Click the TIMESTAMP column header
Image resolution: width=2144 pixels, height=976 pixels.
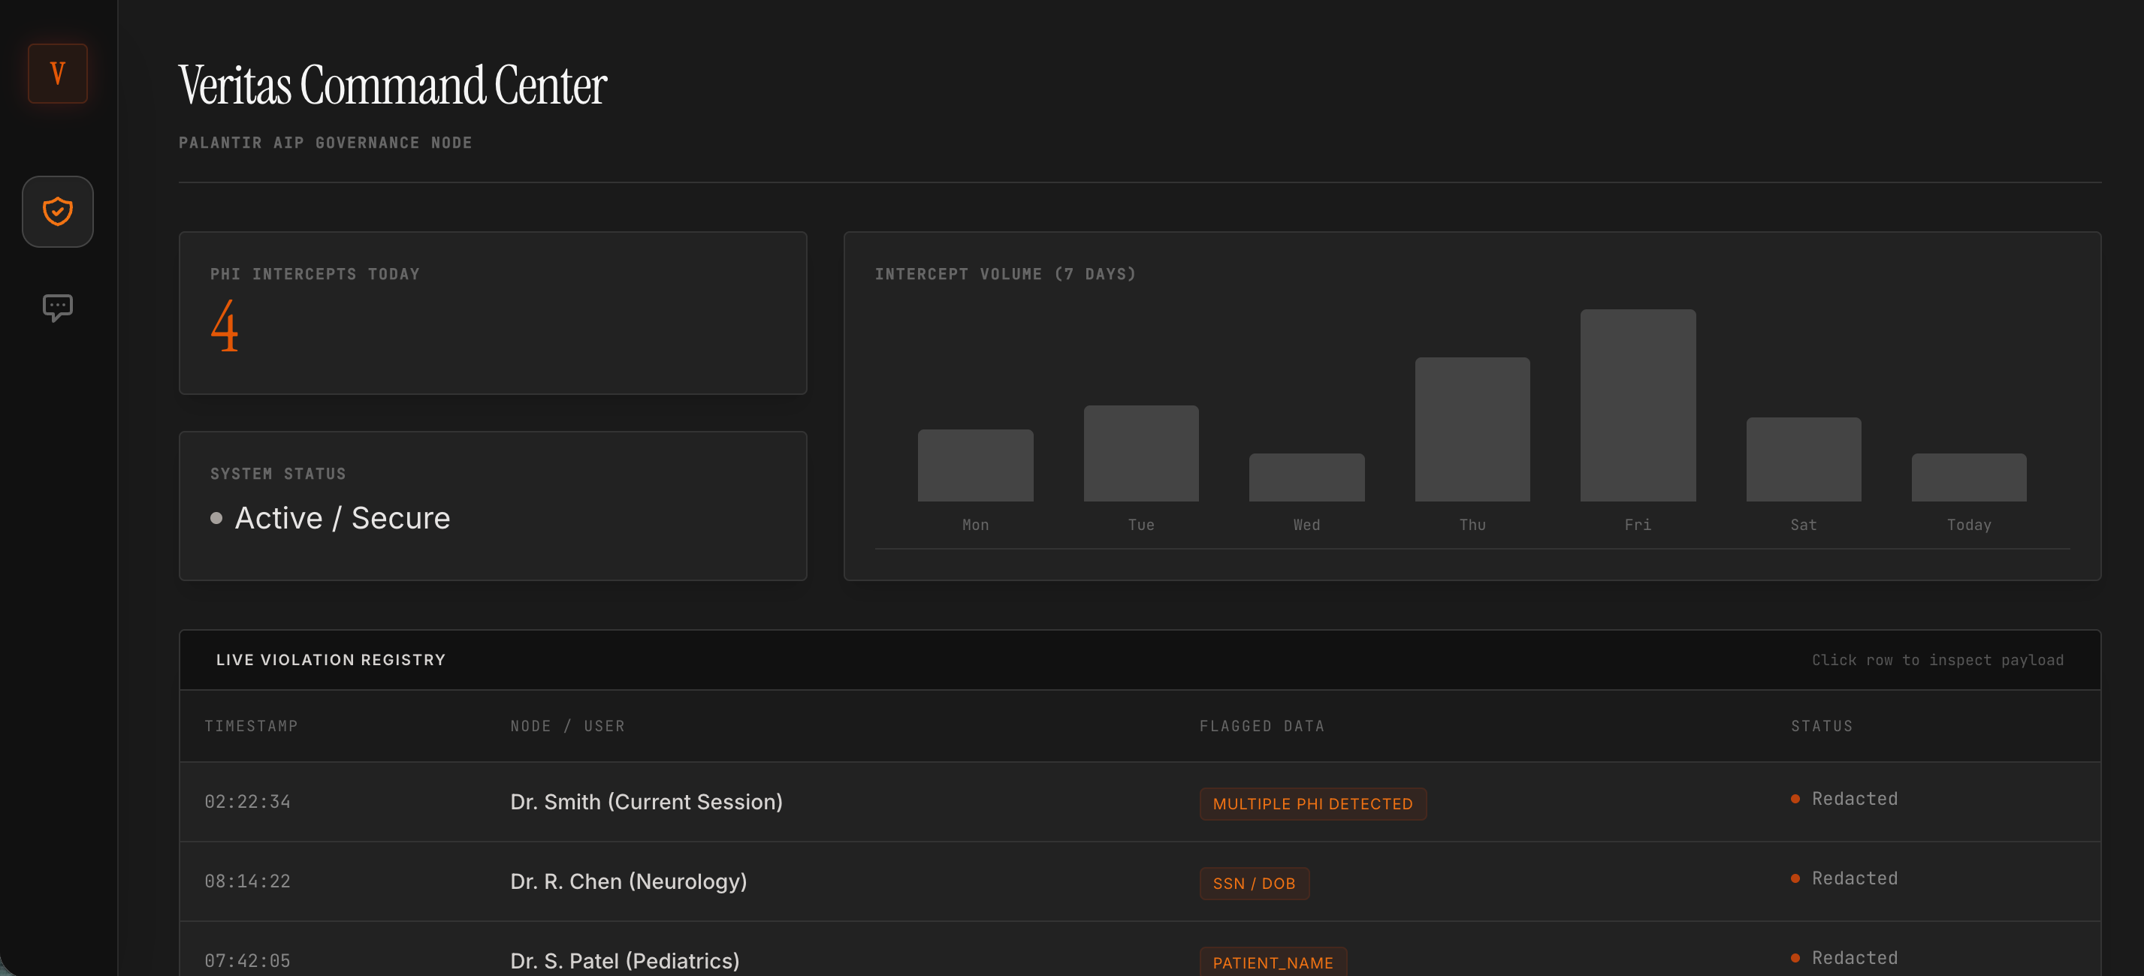click(x=250, y=725)
